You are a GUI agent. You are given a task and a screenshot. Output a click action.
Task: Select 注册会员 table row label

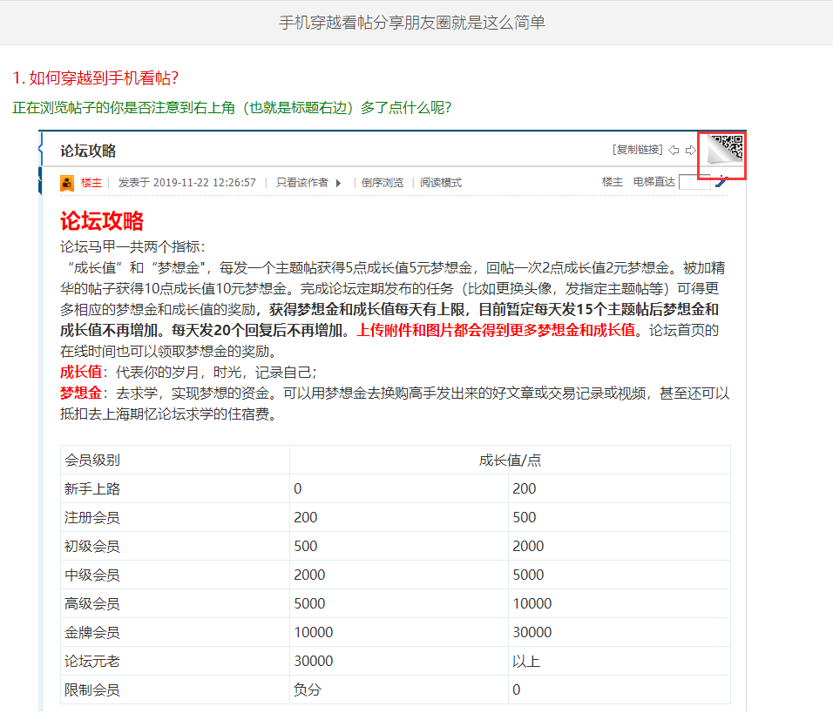(92, 518)
